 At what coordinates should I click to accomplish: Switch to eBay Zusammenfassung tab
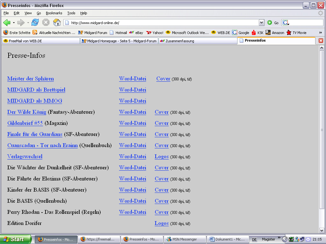[x=198, y=41]
